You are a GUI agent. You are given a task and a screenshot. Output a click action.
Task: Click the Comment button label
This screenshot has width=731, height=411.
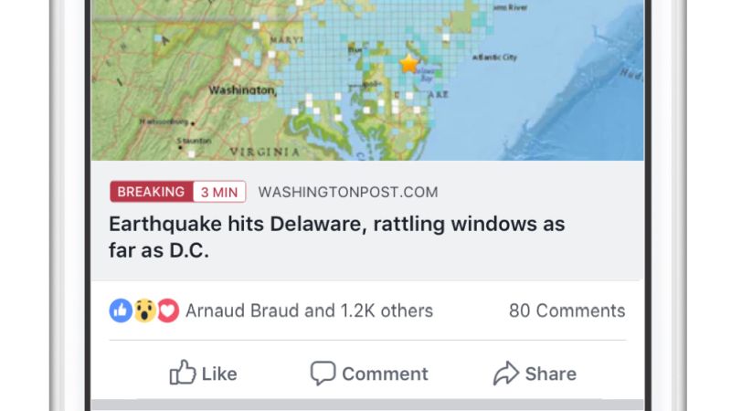tap(385, 374)
